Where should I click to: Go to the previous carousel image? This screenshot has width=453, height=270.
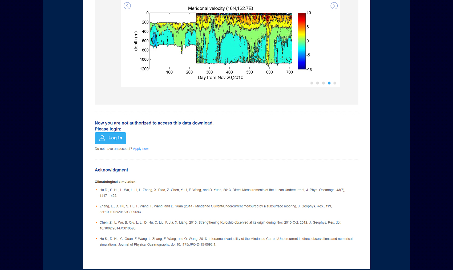coord(127,6)
